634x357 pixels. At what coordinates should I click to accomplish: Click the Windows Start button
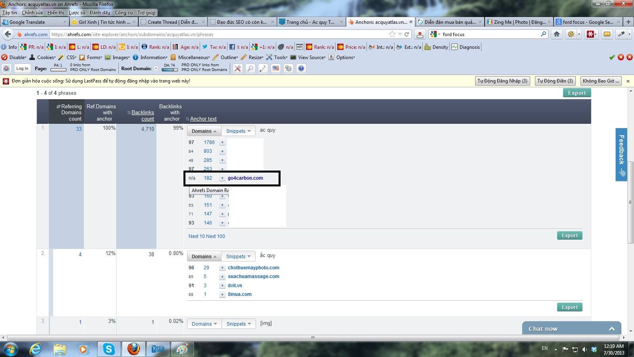11,349
